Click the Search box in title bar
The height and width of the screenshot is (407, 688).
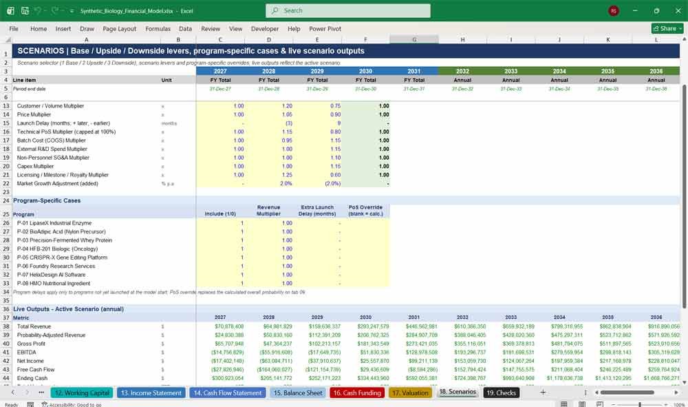tap(347, 10)
